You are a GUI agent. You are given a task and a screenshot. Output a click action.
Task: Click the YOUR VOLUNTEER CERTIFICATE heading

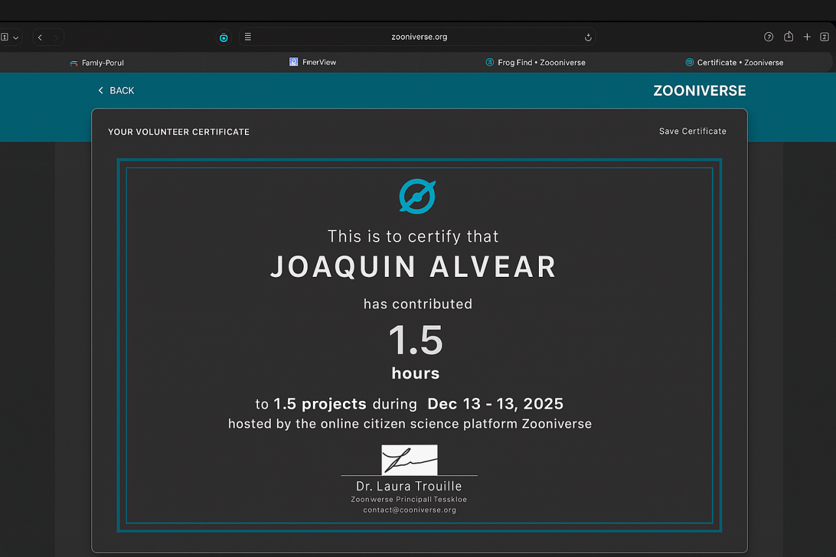tap(179, 132)
